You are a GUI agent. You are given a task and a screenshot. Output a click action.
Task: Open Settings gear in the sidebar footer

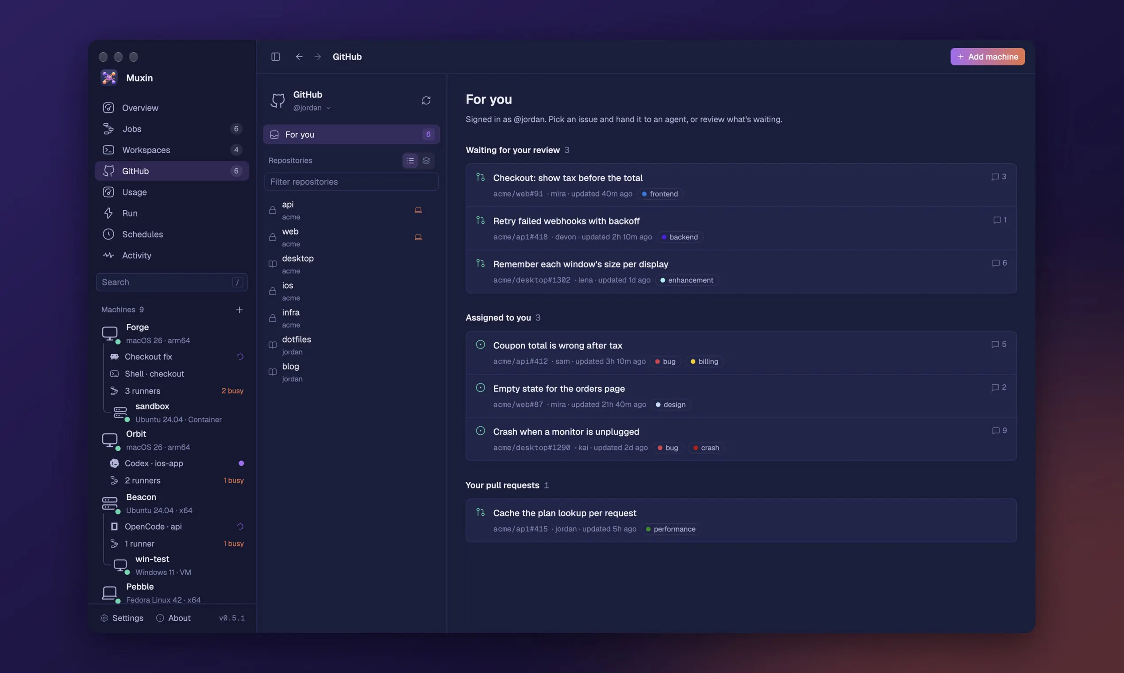[121, 618]
